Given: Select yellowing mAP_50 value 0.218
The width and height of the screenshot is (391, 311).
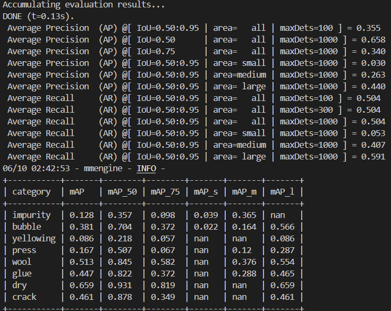Looking at the screenshot, I should pyautogui.click(x=120, y=239).
